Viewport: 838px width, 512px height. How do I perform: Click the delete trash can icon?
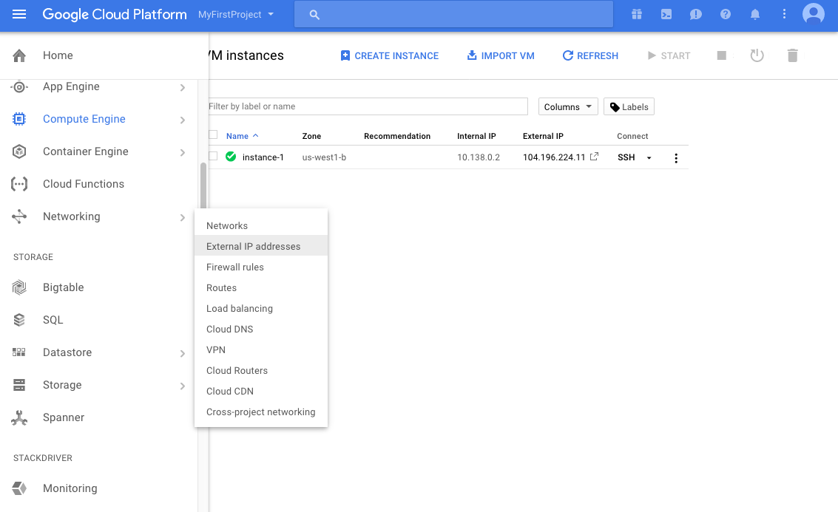[793, 55]
